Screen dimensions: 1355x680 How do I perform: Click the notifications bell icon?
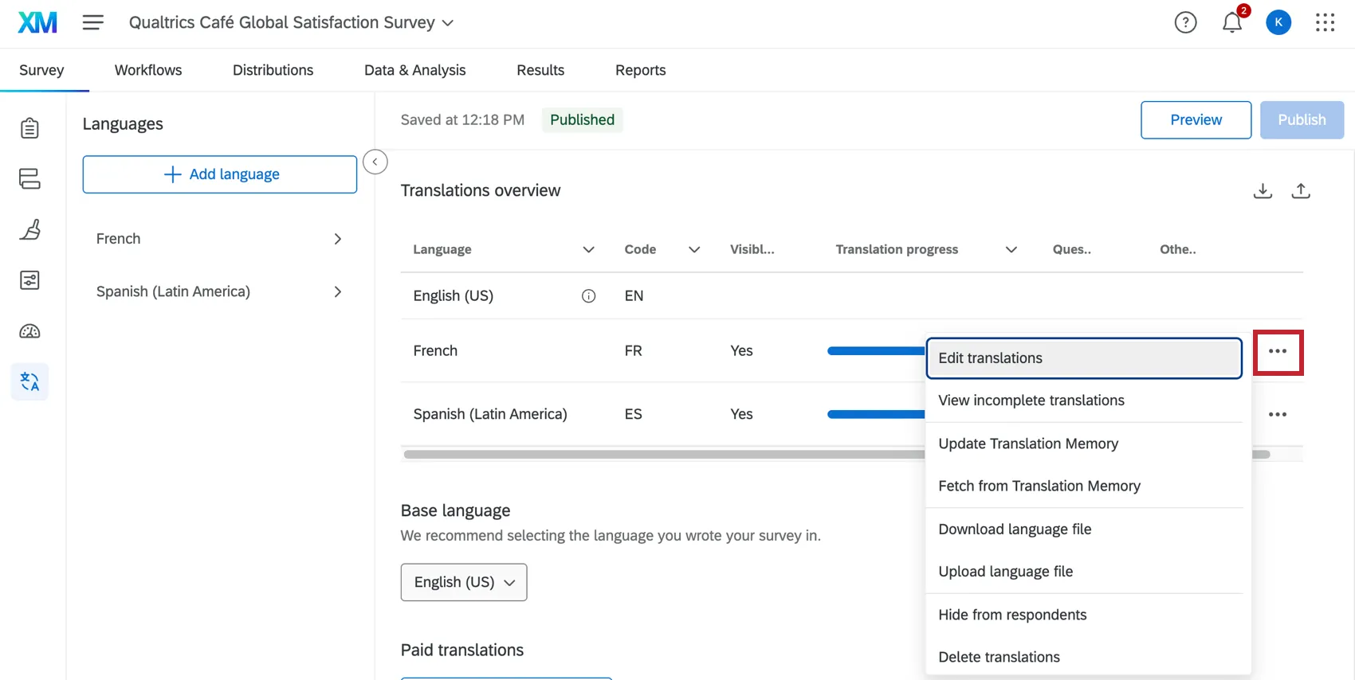coord(1231,23)
